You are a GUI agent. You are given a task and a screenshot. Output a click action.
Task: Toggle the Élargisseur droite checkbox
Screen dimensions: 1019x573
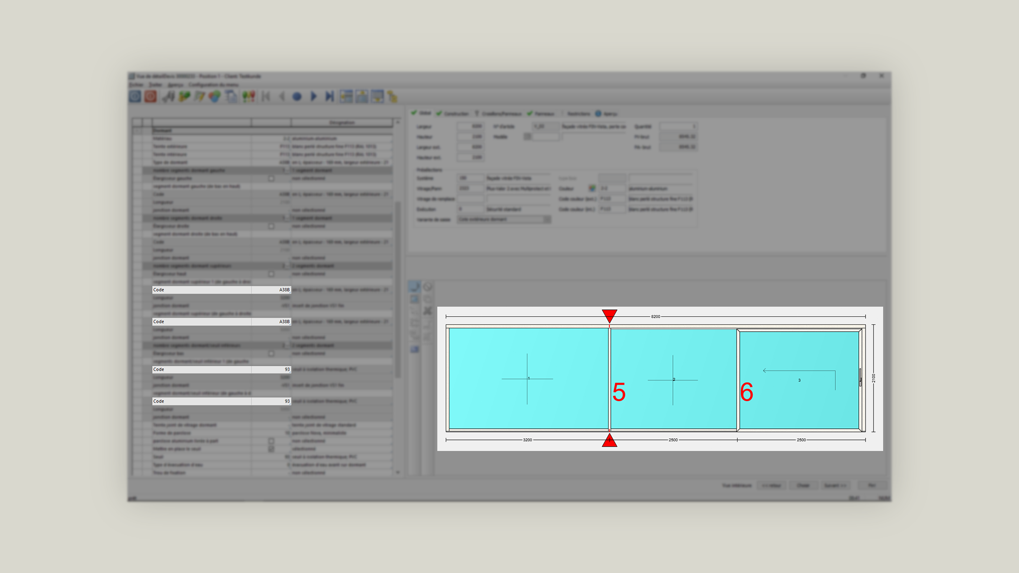[x=271, y=227]
